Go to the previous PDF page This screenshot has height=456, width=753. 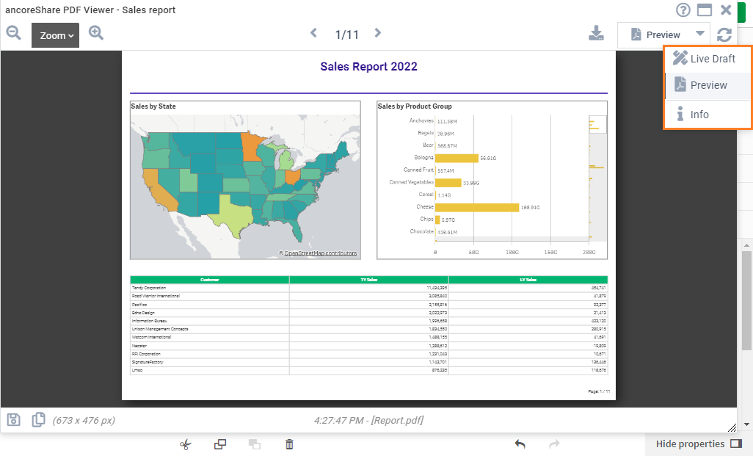(x=313, y=33)
